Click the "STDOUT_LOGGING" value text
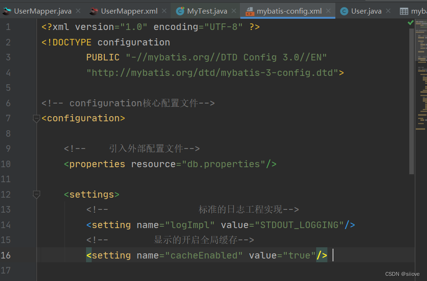This screenshot has height=281, width=427. 299,225
